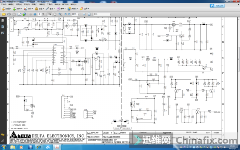This screenshot has height=150, width=240.
Task: Open the Attachments paperclip panel
Action: pyautogui.click(x=3, y=140)
